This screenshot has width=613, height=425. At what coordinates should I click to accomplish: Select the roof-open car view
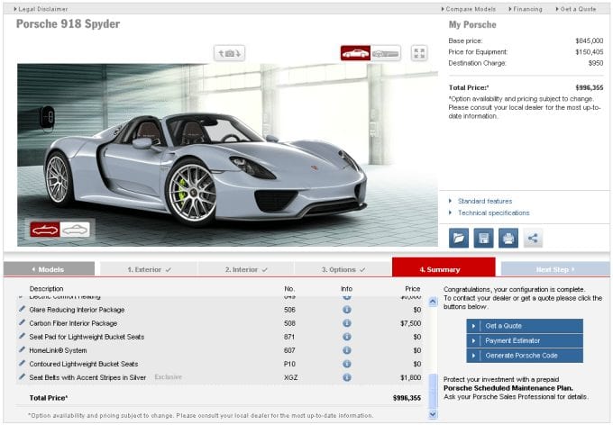[x=45, y=230]
